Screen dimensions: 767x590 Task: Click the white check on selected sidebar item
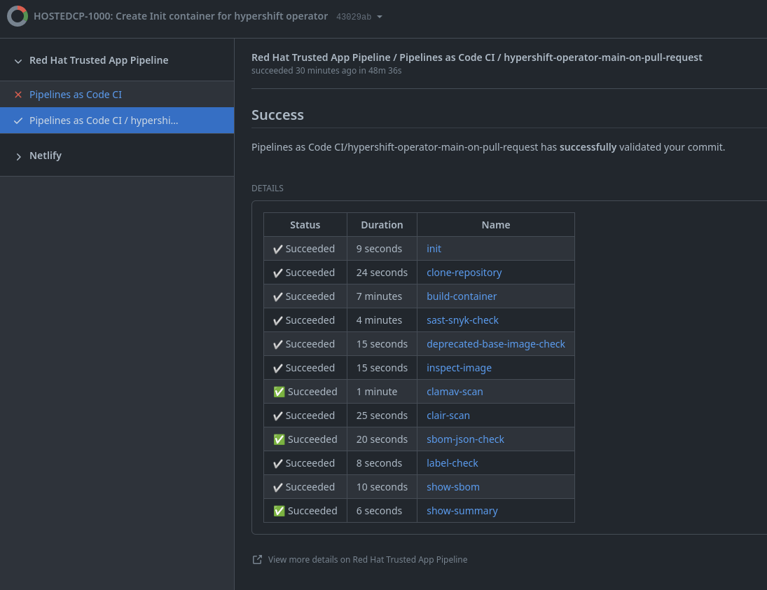pos(18,121)
